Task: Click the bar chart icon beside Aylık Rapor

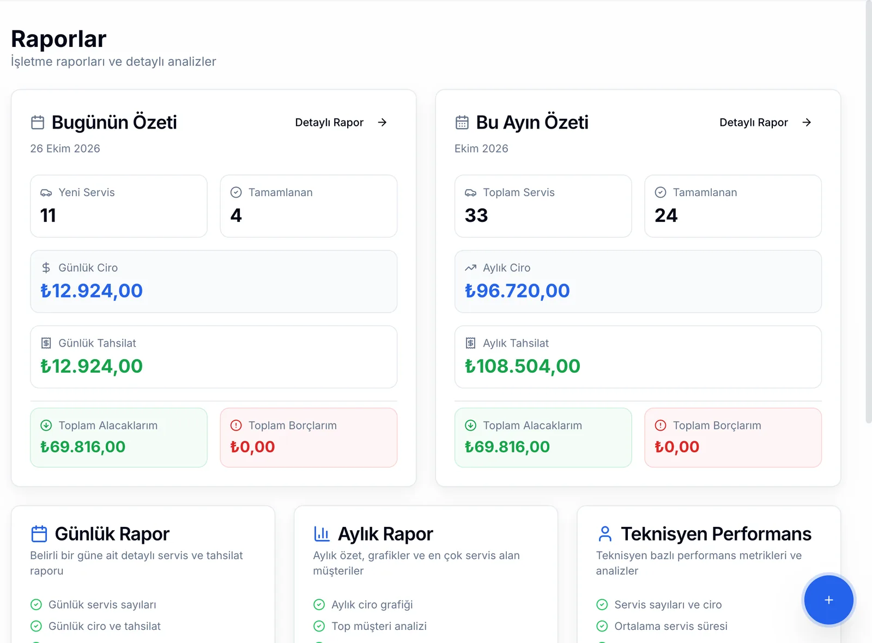Action: 322,534
